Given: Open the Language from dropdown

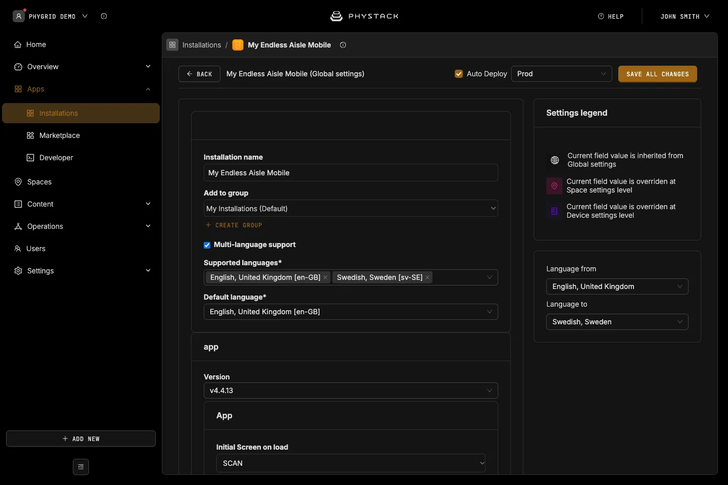Looking at the screenshot, I should pyautogui.click(x=617, y=286).
